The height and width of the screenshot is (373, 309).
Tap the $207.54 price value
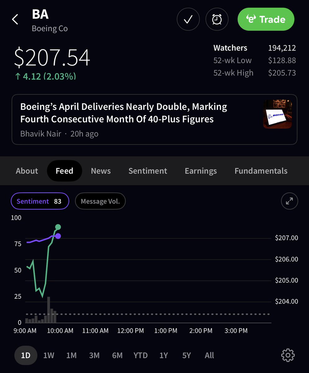(52, 57)
